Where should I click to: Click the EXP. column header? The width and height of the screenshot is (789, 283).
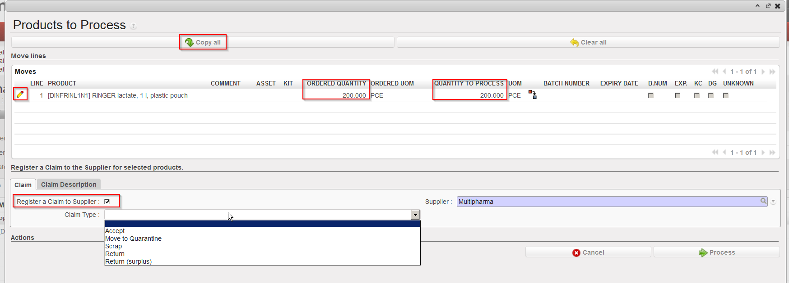(681, 83)
